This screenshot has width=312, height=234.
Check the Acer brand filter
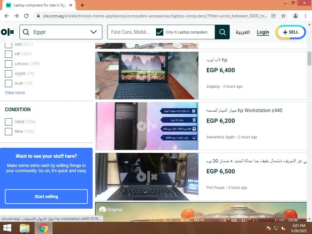pos(9,83)
